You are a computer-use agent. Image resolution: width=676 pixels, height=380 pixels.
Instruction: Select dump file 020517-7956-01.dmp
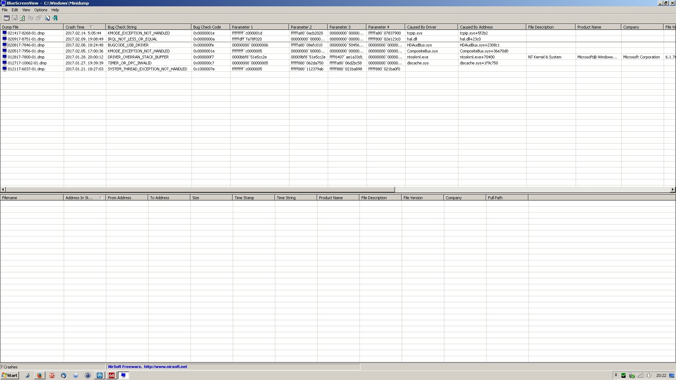click(x=26, y=51)
